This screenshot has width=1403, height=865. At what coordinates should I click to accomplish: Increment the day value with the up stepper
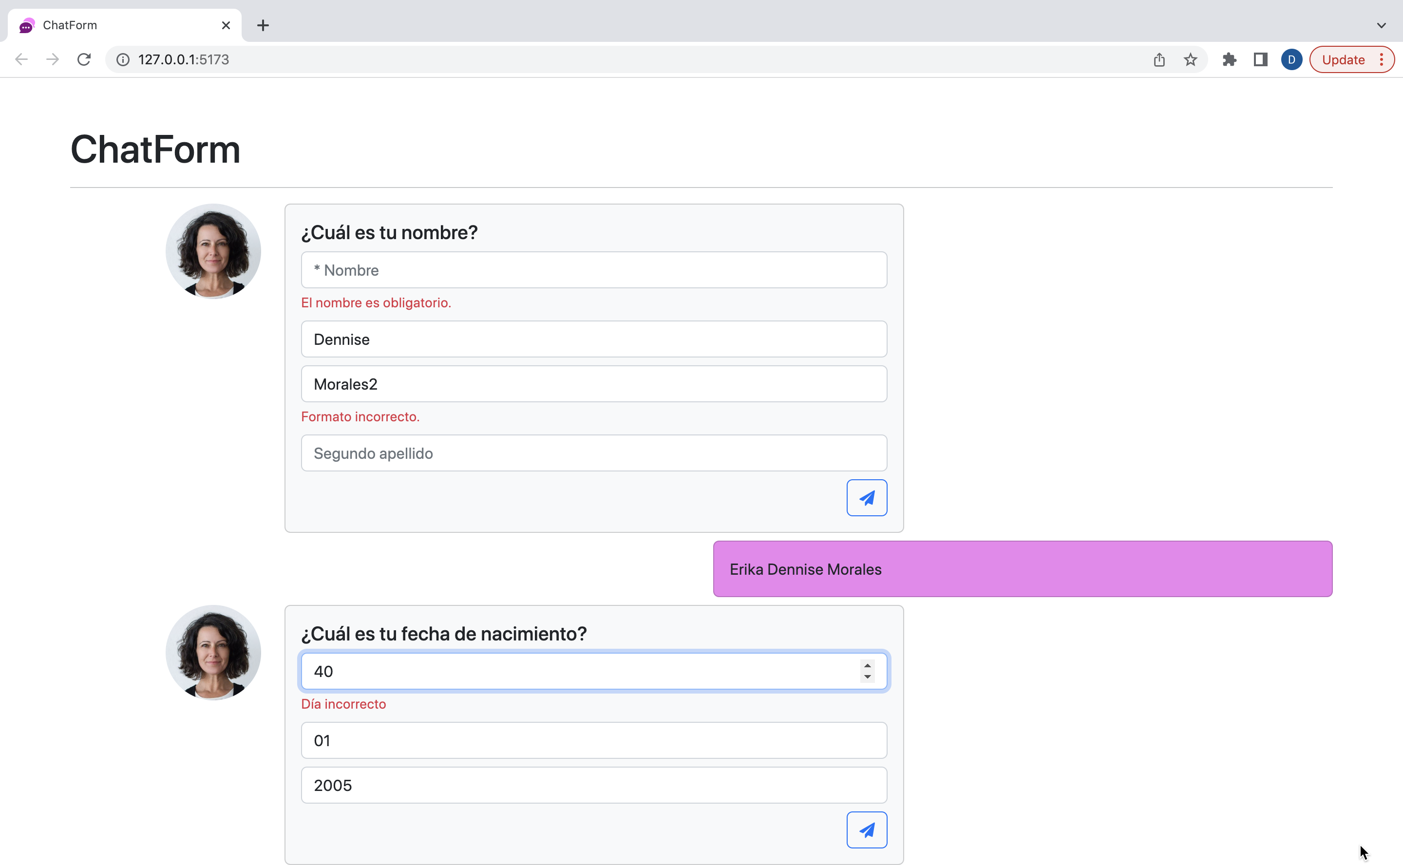click(867, 665)
